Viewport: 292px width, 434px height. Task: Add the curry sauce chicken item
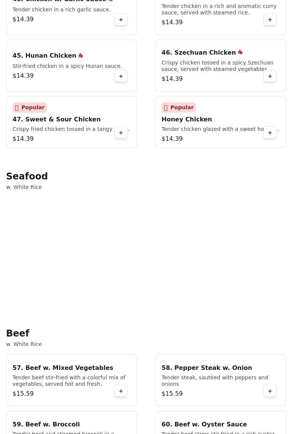tap(270, 20)
